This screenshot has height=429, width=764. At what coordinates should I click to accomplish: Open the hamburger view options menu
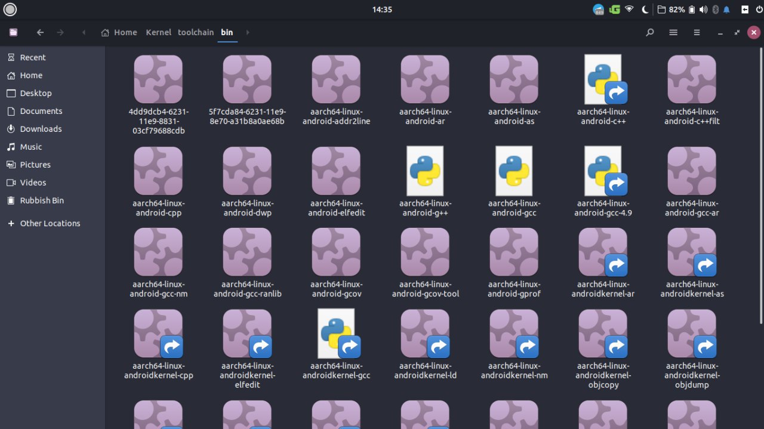point(697,32)
